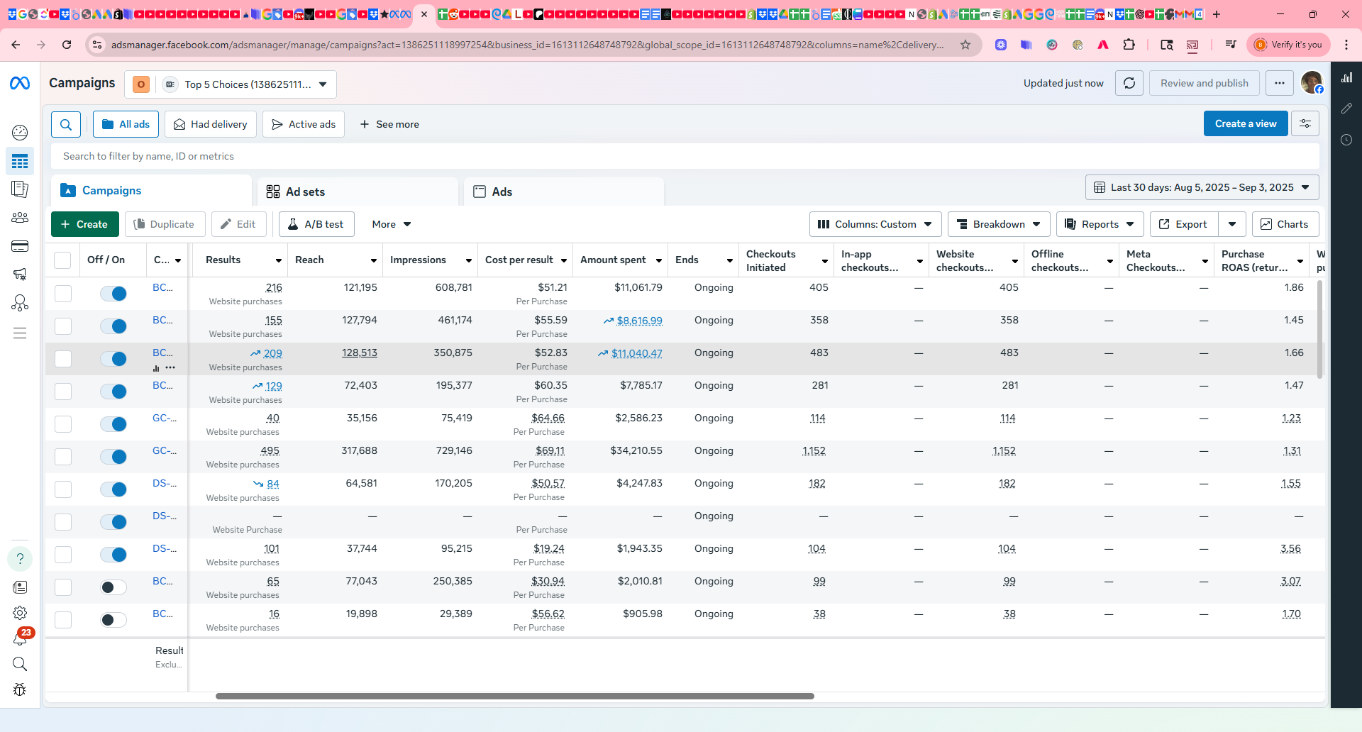Enable the campaign with 65 results
Image resolution: width=1362 pixels, height=732 pixels.
[x=113, y=587]
